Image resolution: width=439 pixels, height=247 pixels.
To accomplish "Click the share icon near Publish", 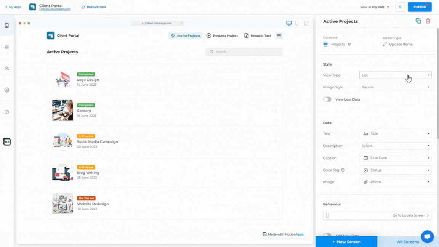I will tap(400, 7).
